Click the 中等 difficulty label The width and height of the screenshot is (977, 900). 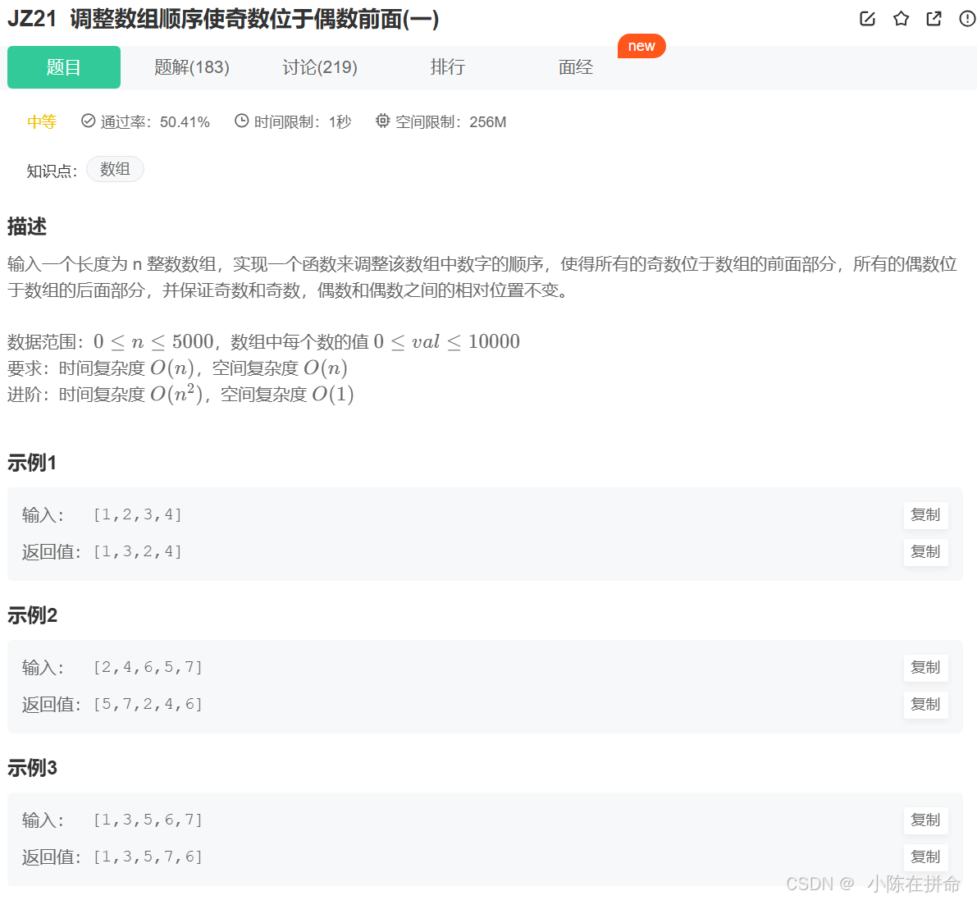[42, 121]
